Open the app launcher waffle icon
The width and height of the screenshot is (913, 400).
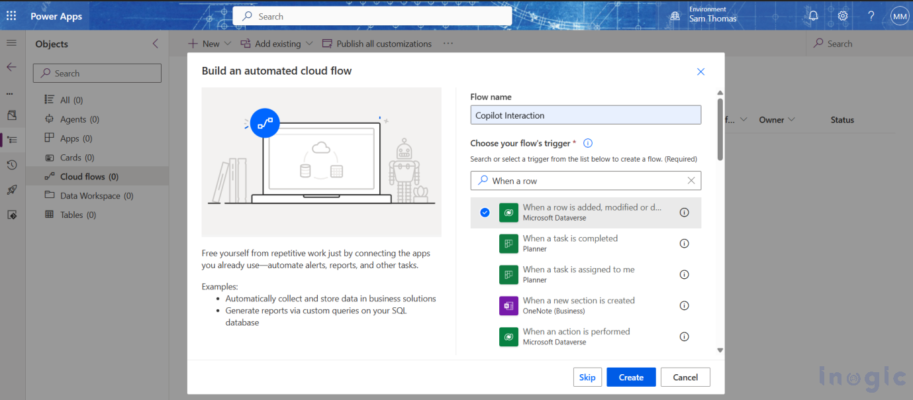(x=11, y=16)
